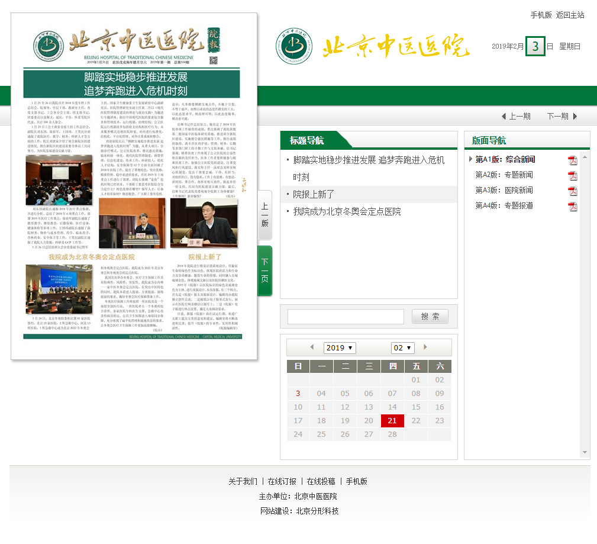The width and height of the screenshot is (597, 544).
Task: Click 我院成为北京冬奥会定点医院 headline on newspaper page
Action: tap(92, 257)
